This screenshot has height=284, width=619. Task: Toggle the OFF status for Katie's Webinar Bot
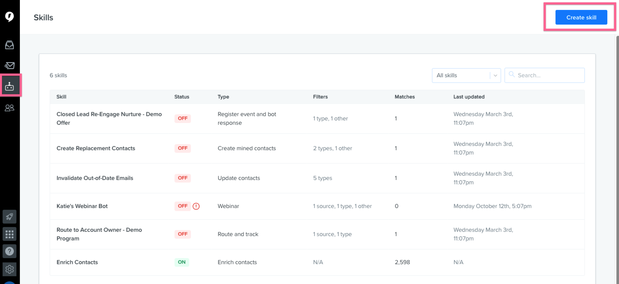183,206
